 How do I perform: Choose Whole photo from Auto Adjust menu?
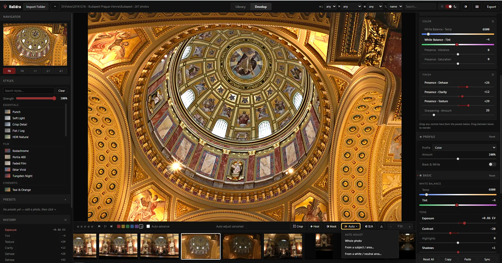coord(353,241)
